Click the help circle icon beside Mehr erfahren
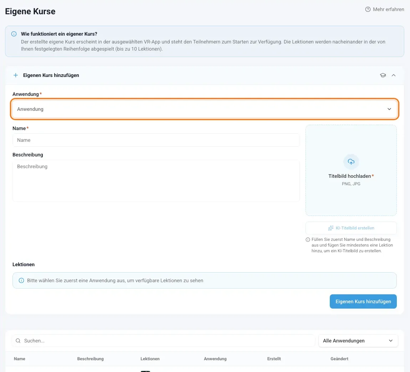 [x=368, y=9]
